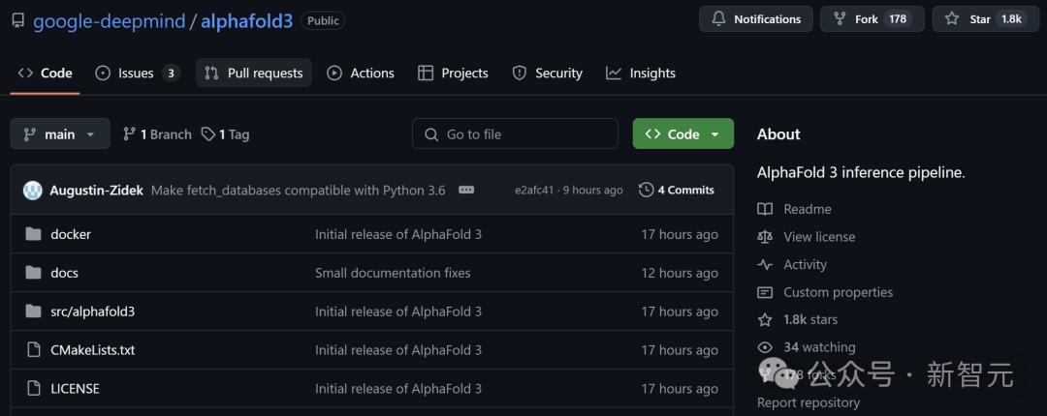Image resolution: width=1047 pixels, height=416 pixels.
Task: Star the alphafold3 repository
Action: pos(986,19)
